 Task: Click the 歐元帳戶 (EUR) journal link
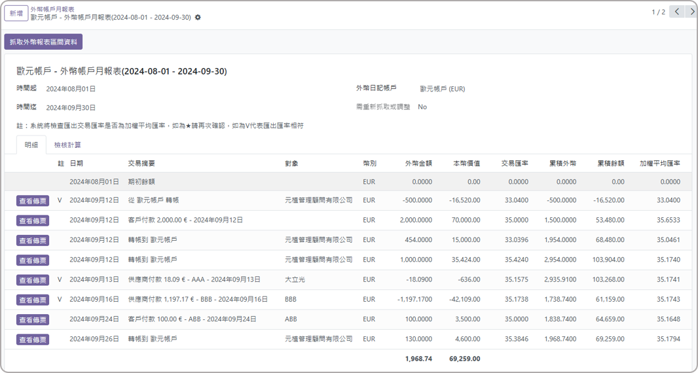tap(443, 88)
